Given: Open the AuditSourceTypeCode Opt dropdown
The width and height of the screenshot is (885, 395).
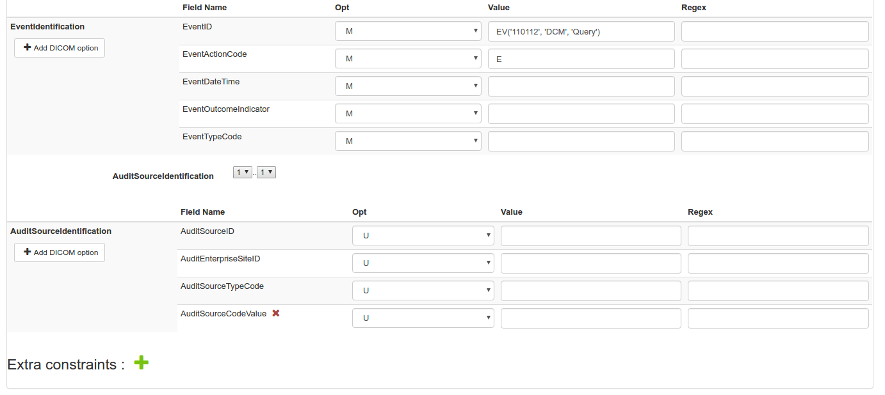Looking at the screenshot, I should tap(423, 290).
